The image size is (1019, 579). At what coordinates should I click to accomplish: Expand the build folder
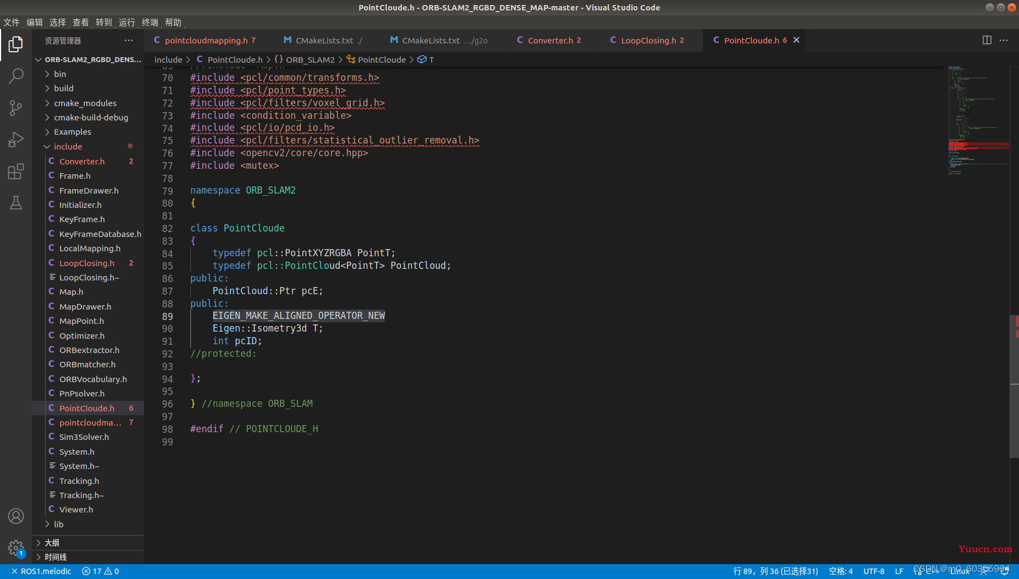[x=88, y=89]
